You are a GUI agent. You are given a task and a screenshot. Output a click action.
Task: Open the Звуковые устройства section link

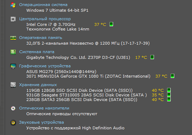[x=42, y=123]
